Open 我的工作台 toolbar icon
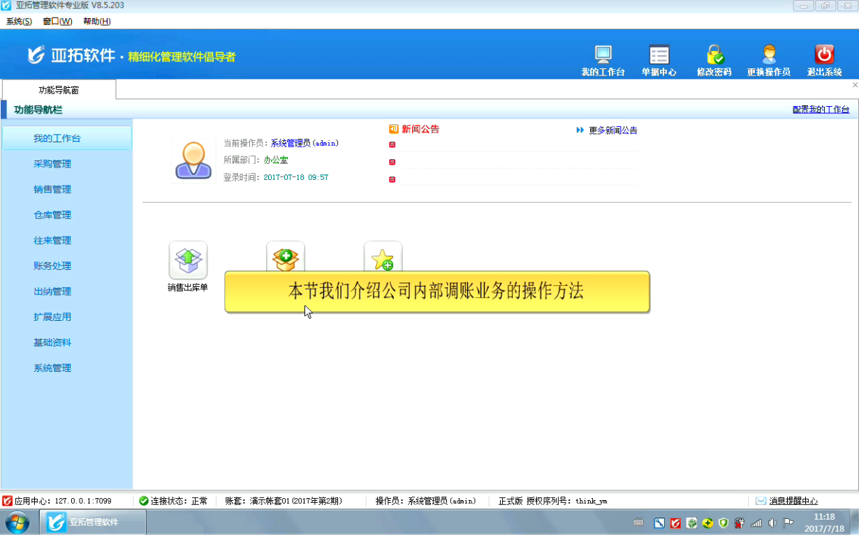 [603, 56]
